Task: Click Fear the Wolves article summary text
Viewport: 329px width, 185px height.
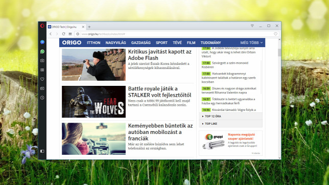Action: coord(159,103)
